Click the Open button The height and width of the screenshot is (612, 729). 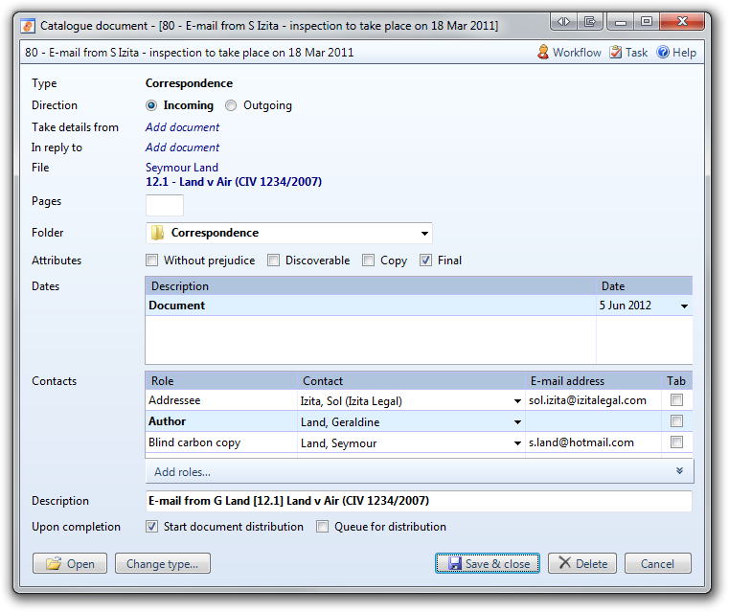click(x=70, y=563)
